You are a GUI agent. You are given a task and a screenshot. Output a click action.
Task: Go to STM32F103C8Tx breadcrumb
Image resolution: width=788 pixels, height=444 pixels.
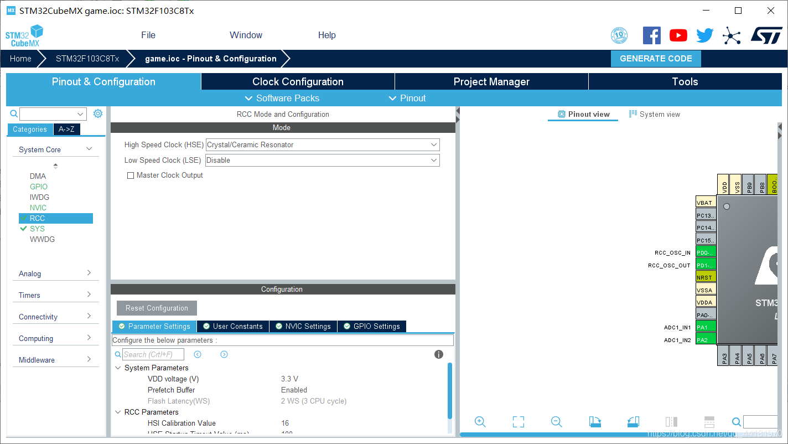87,59
